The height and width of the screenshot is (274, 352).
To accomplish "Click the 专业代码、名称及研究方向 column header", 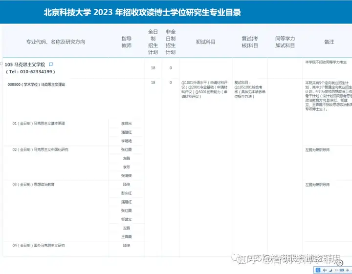I will 56,42.
